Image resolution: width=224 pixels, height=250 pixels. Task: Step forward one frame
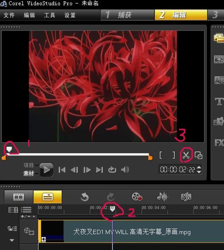click(x=87, y=170)
